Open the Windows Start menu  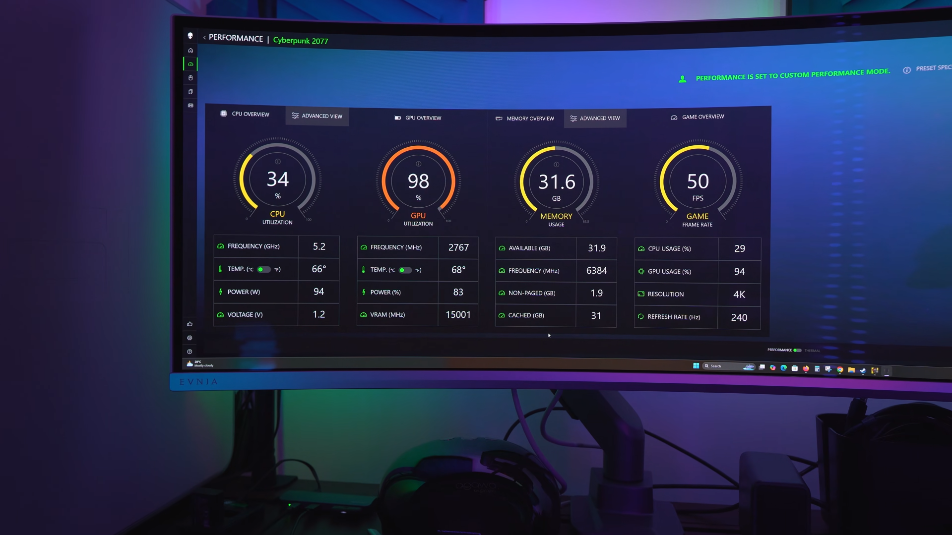coord(696,366)
